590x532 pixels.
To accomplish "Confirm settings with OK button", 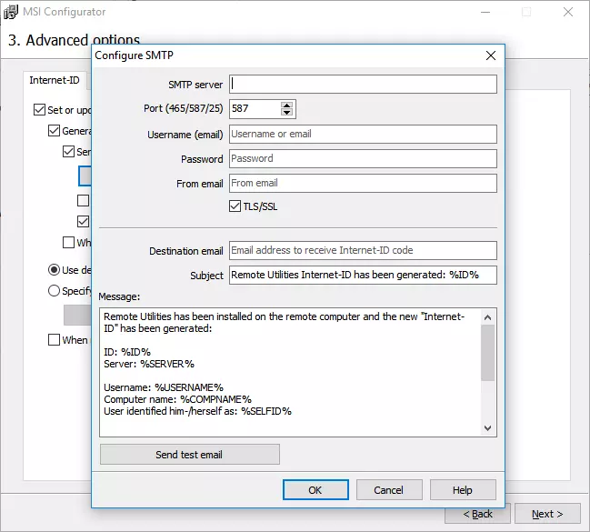I will [x=315, y=490].
